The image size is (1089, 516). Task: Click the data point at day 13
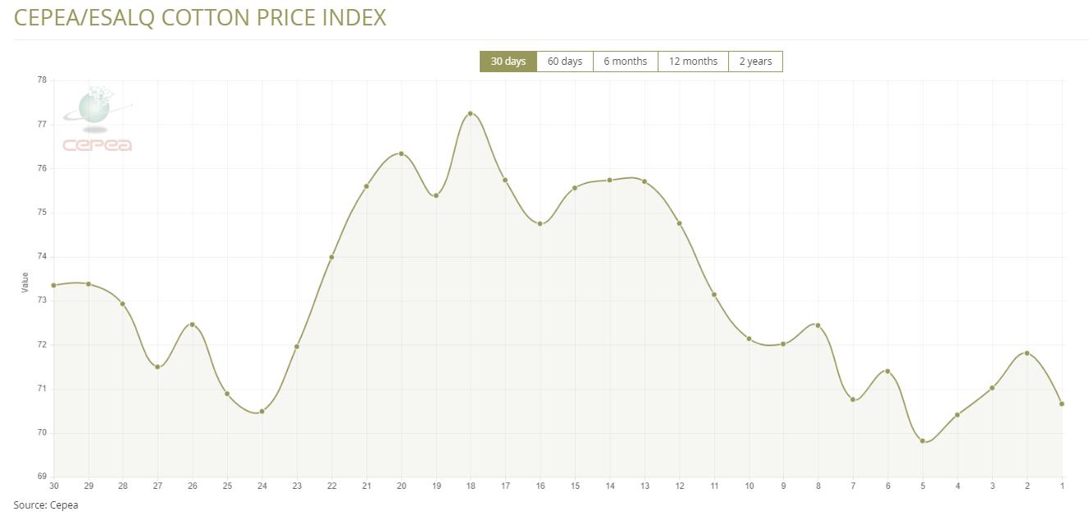(645, 181)
